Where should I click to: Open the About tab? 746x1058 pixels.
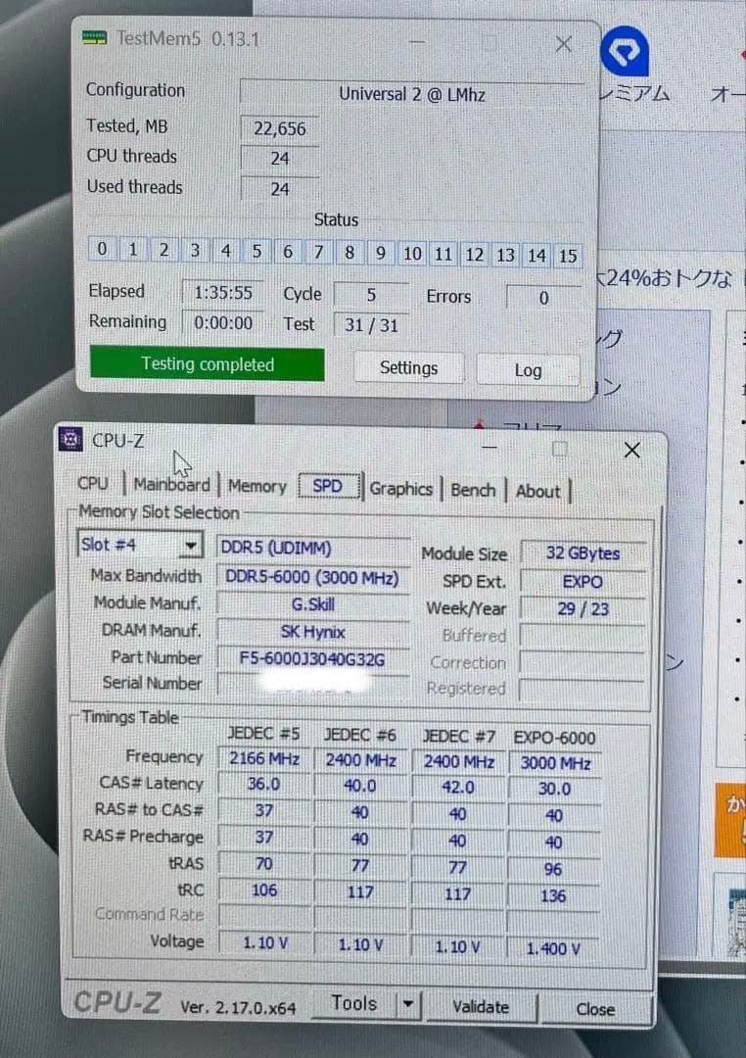(537, 491)
